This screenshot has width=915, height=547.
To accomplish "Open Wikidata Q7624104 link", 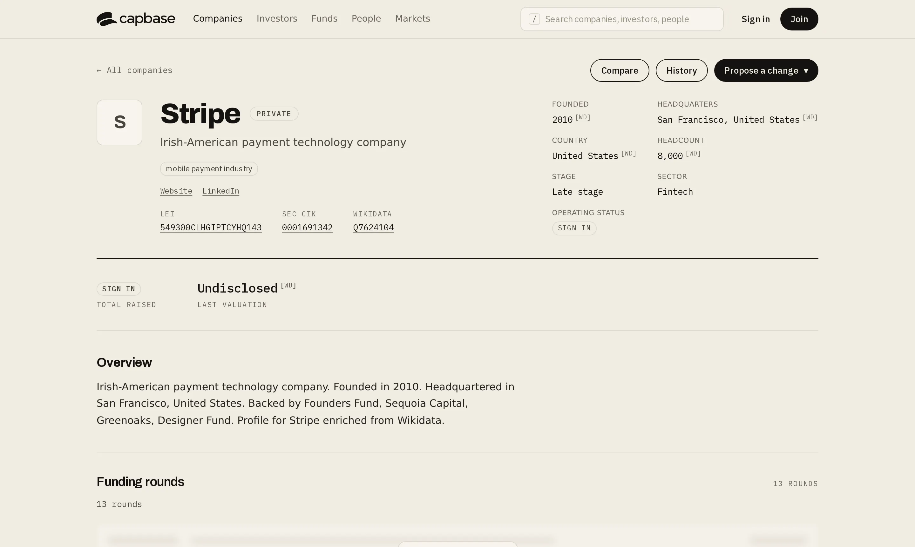I will [x=374, y=227].
